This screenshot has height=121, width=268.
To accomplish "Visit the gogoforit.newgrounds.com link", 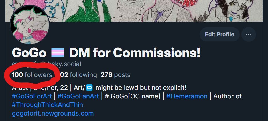I will [x=53, y=113].
